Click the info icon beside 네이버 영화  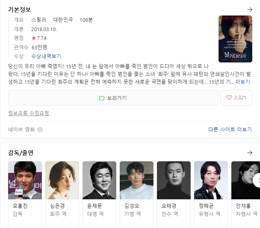tap(40, 130)
